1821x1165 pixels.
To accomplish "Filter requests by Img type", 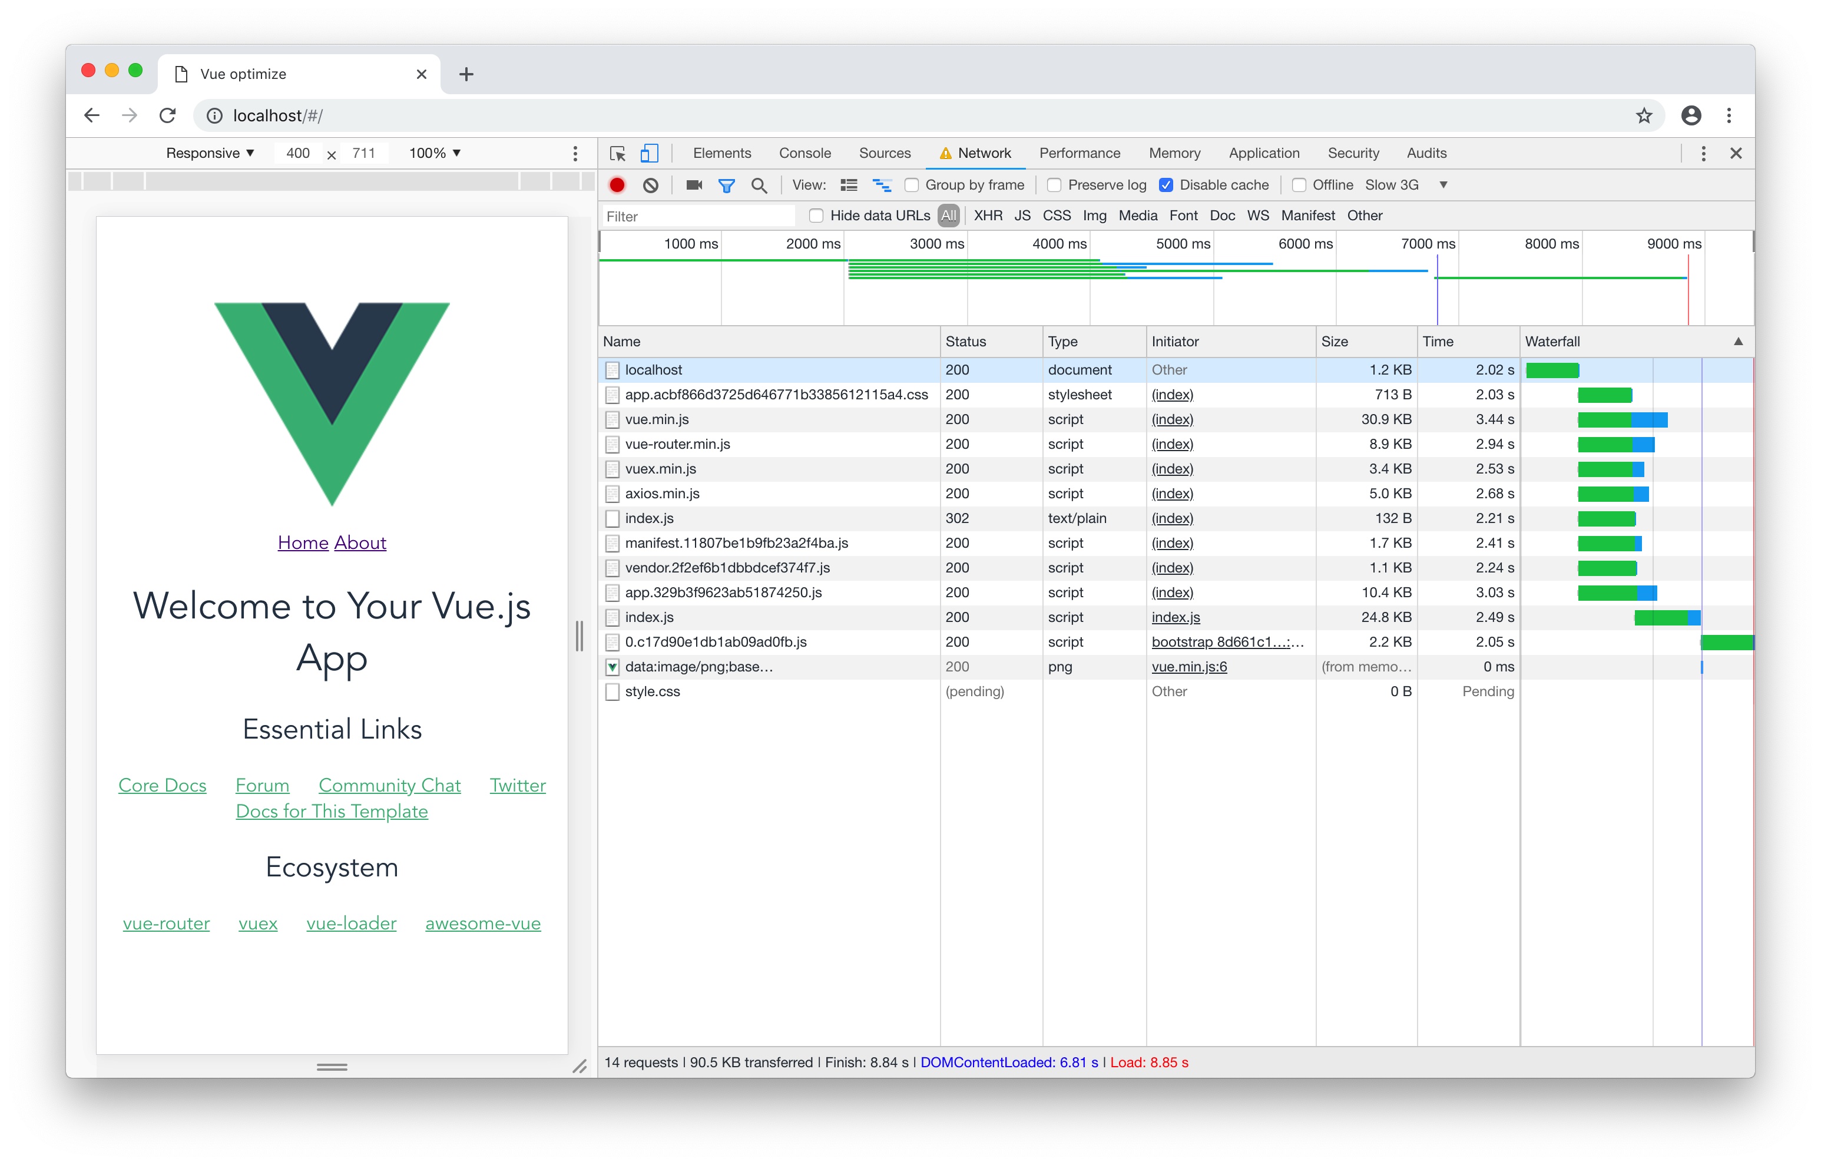I will (x=1094, y=216).
